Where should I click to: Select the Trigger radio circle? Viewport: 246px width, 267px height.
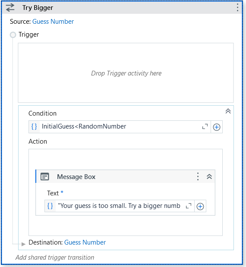click(13, 35)
